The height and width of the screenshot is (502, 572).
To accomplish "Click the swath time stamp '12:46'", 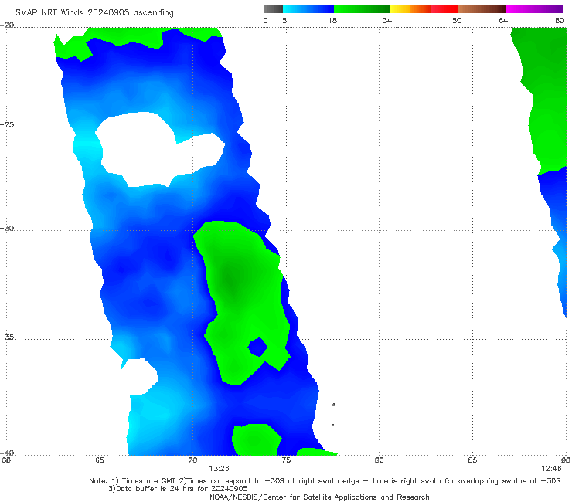I will tap(551, 469).
